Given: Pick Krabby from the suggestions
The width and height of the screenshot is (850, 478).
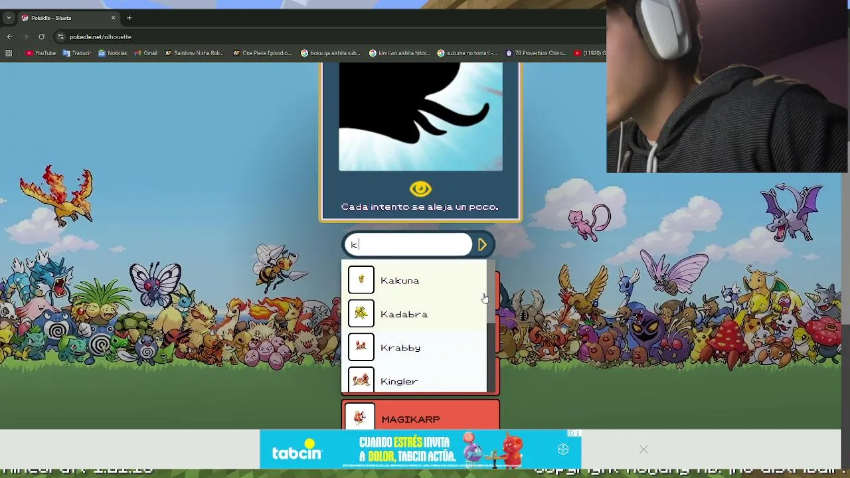Looking at the screenshot, I should pos(414,348).
